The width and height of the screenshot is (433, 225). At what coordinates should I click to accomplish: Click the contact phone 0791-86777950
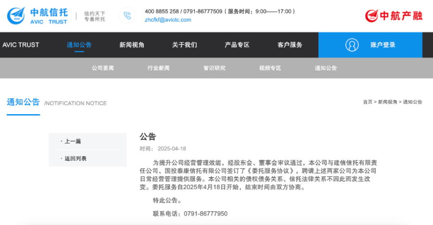tap(206, 213)
